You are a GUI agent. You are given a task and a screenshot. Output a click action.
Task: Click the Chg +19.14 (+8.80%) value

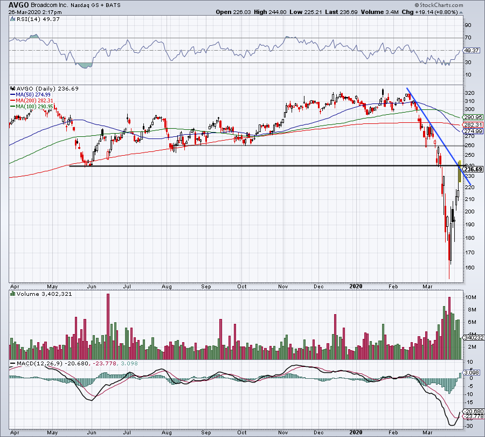coord(429,12)
